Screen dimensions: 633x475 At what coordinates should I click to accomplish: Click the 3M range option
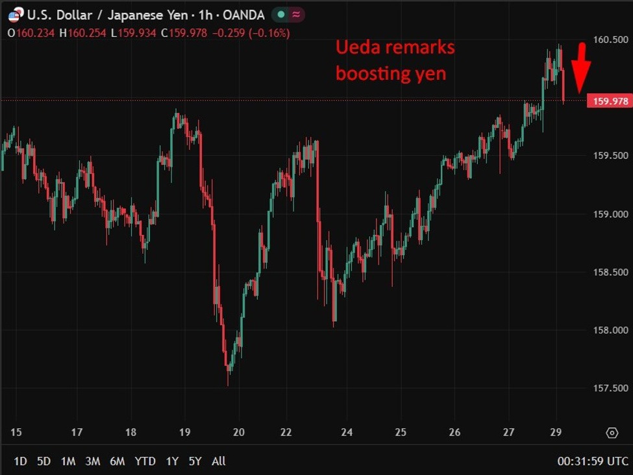click(93, 461)
